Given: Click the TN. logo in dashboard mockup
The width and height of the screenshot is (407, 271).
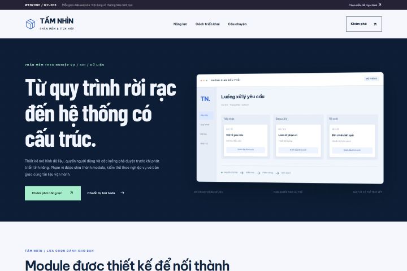Looking at the screenshot, I should coord(205,99).
